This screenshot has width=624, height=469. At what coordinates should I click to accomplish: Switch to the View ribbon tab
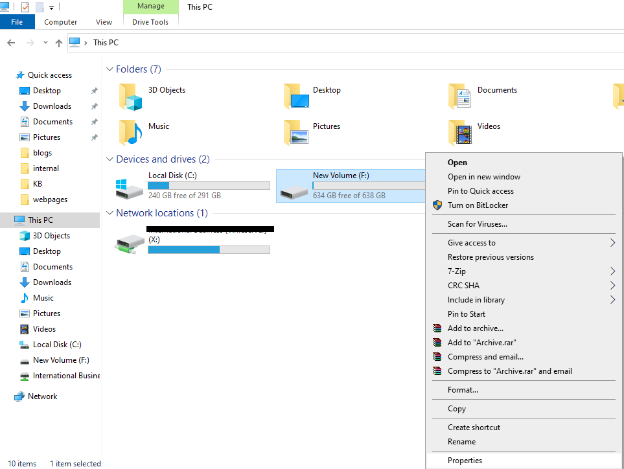coord(104,22)
